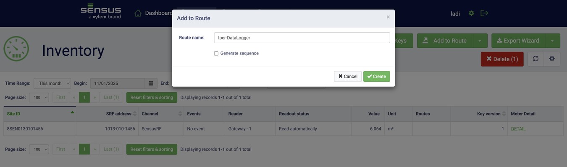Viewport: 567px width, 167px height.
Task: Open the Export Wizard
Action: click(x=518, y=41)
